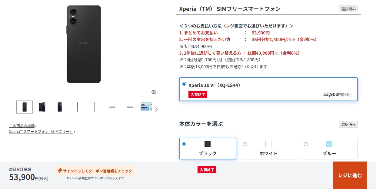Show the third thumbnail of phone front
This screenshot has width=376, height=189.
click(60, 107)
